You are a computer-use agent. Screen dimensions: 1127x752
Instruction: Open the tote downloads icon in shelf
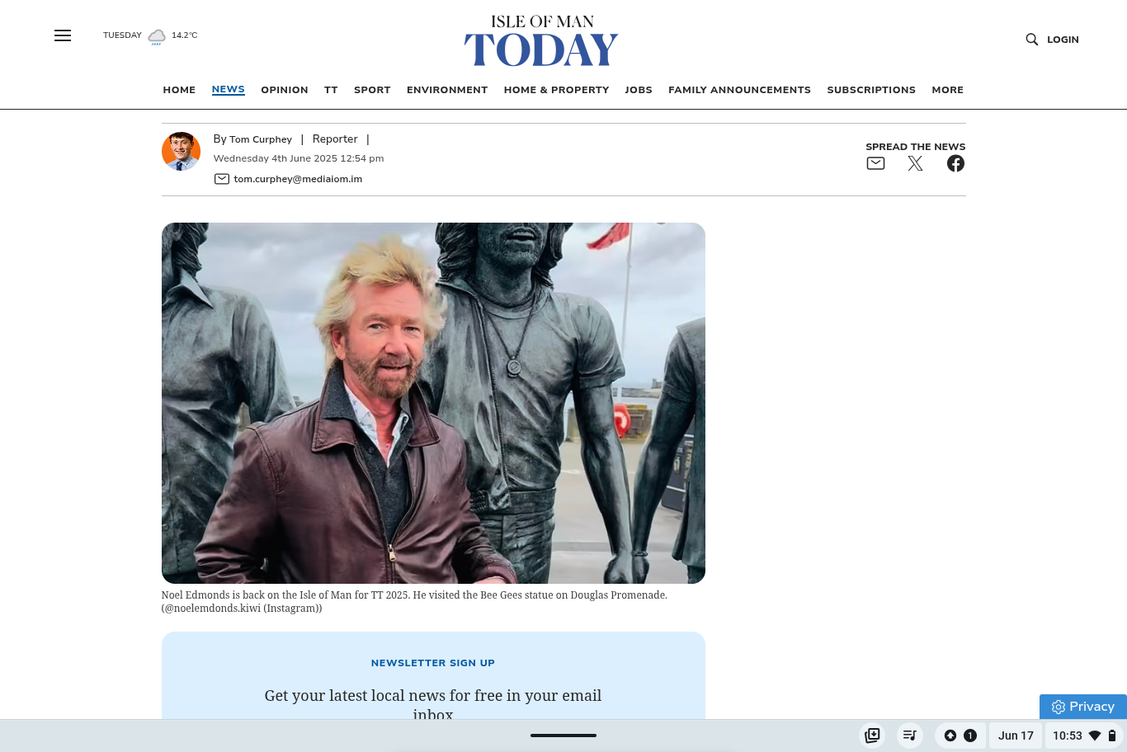coord(872,736)
